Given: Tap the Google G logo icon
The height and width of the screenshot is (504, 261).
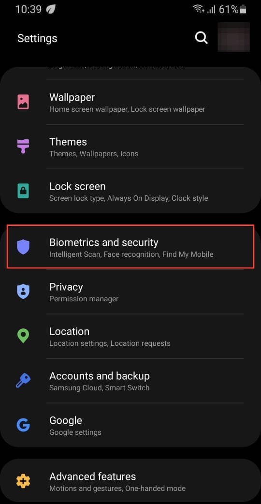Looking at the screenshot, I should coord(23,425).
